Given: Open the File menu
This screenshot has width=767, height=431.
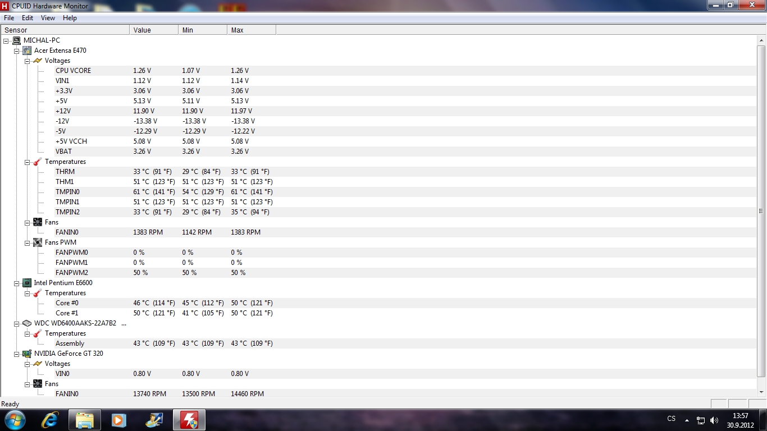Looking at the screenshot, I should pyautogui.click(x=9, y=18).
